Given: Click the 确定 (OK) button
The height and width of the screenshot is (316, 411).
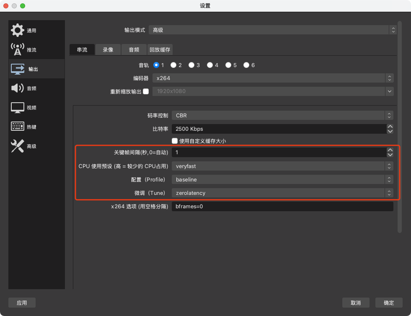Looking at the screenshot, I should click(389, 303).
